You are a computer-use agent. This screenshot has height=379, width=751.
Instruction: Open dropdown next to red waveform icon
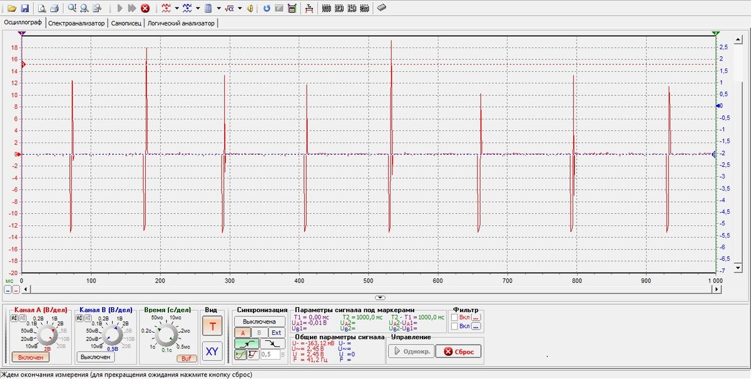click(x=177, y=9)
